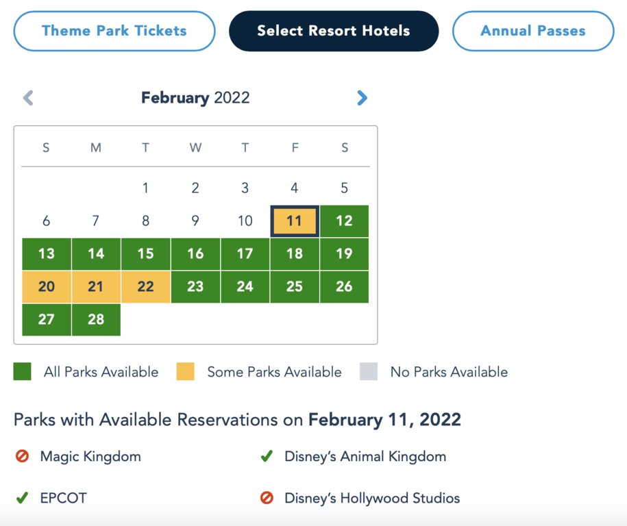Click the yellow Some Parks Available swatch
Image resolution: width=627 pixels, height=526 pixels.
pos(185,371)
